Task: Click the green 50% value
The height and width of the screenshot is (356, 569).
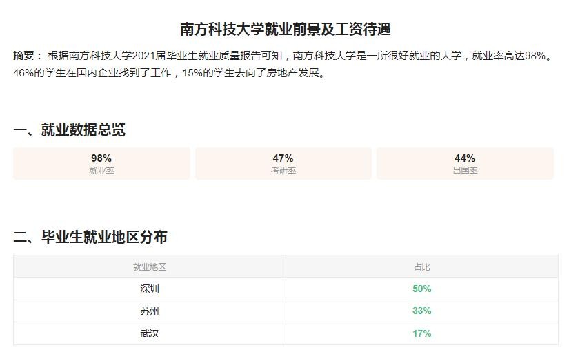Action: (421, 289)
